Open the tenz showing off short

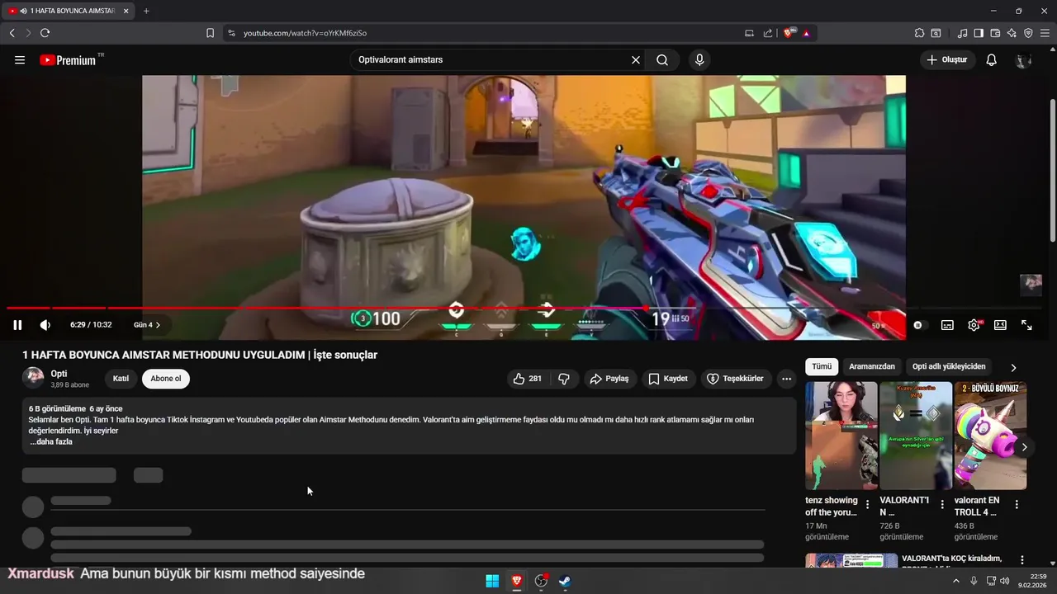(x=841, y=436)
